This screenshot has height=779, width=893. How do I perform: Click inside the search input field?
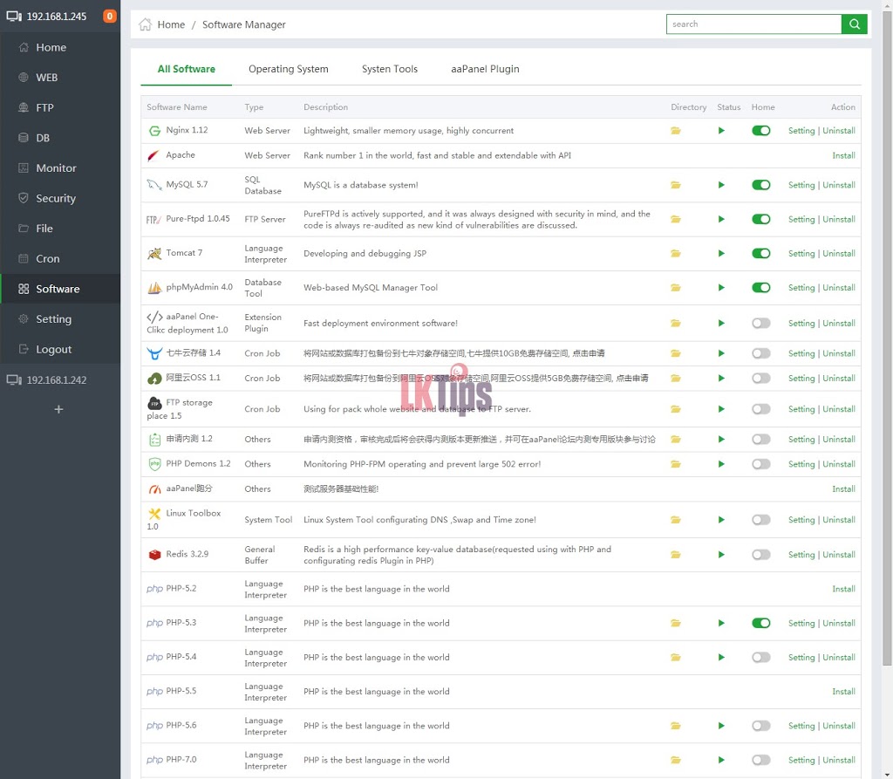754,24
